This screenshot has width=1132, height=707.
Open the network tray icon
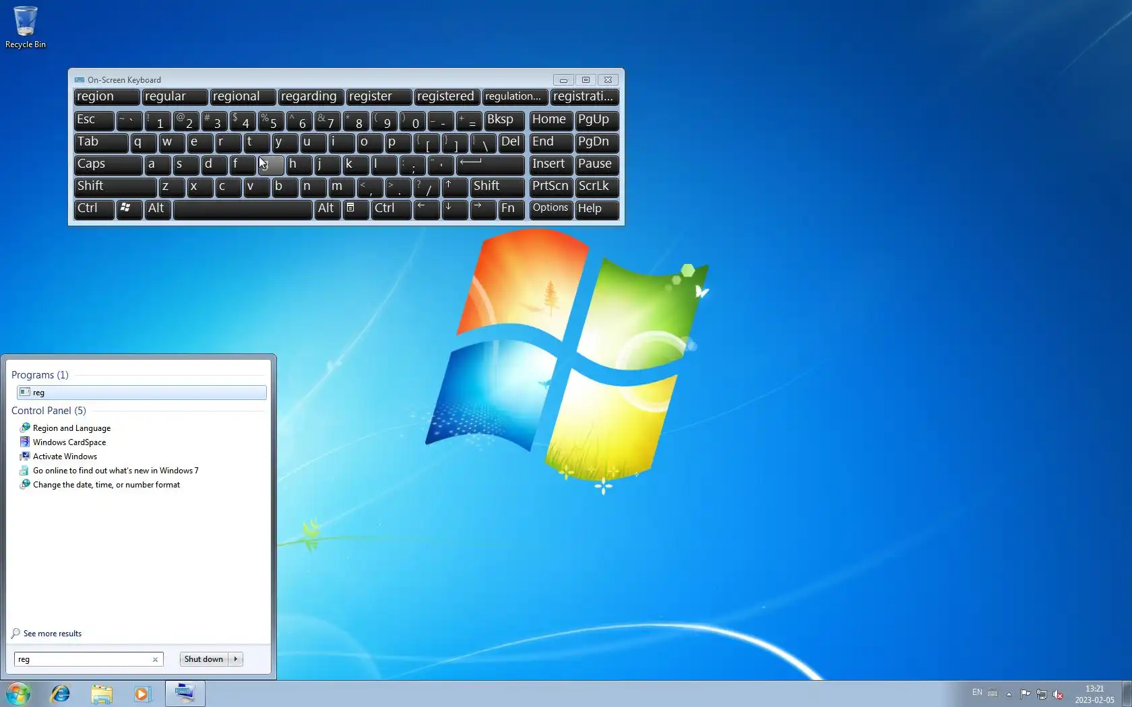(1042, 694)
